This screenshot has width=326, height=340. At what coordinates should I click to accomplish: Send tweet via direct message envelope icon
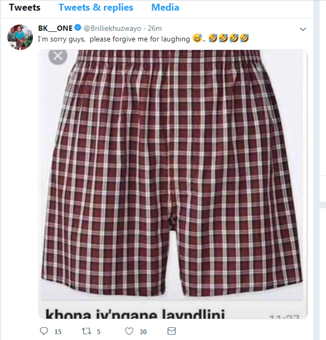click(x=171, y=331)
